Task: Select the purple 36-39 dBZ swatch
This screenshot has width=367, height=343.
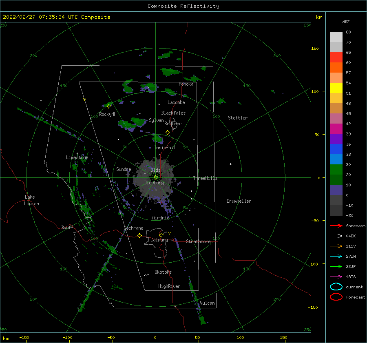Action: (x=336, y=139)
